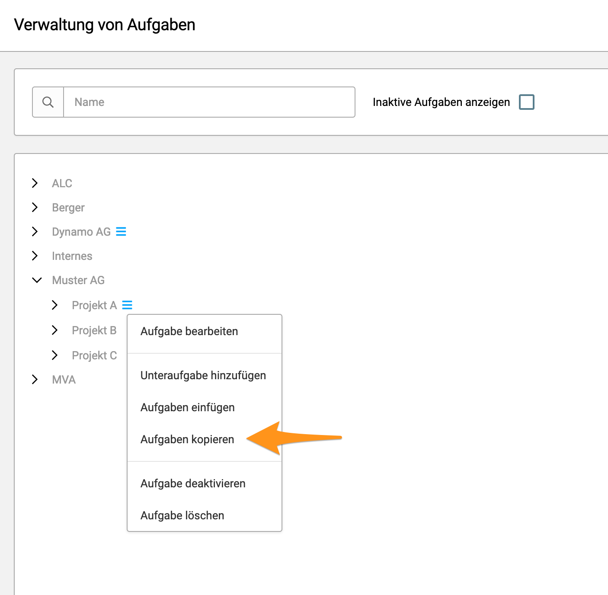
Task: Select Aufgaben kopieren menu entry
Action: 205,439
